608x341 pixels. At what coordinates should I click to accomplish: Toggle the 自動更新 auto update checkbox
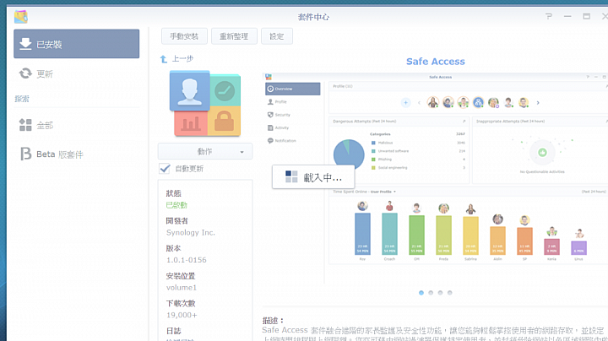coord(165,169)
